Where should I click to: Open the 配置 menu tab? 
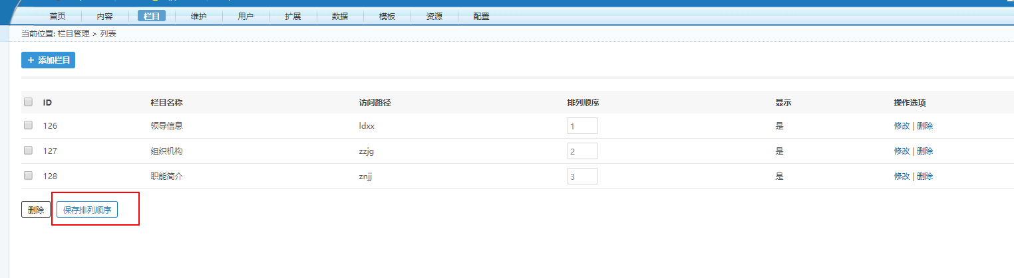coord(482,17)
